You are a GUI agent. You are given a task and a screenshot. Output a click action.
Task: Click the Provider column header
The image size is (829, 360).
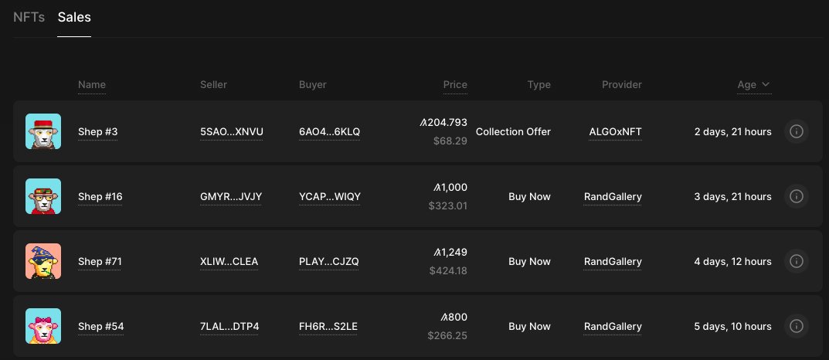pyautogui.click(x=622, y=84)
